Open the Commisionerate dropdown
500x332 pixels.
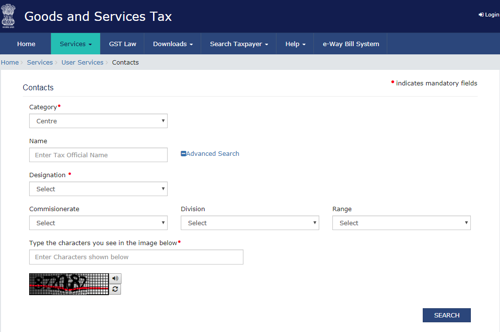(98, 223)
